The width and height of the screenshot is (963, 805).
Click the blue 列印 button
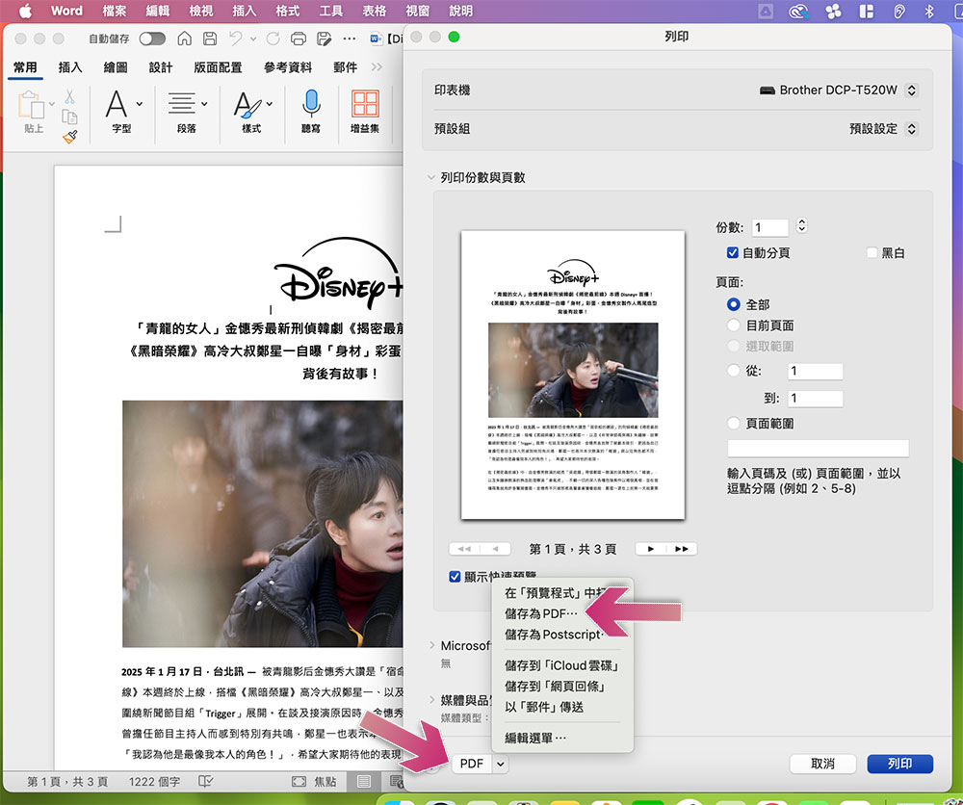coord(899,764)
